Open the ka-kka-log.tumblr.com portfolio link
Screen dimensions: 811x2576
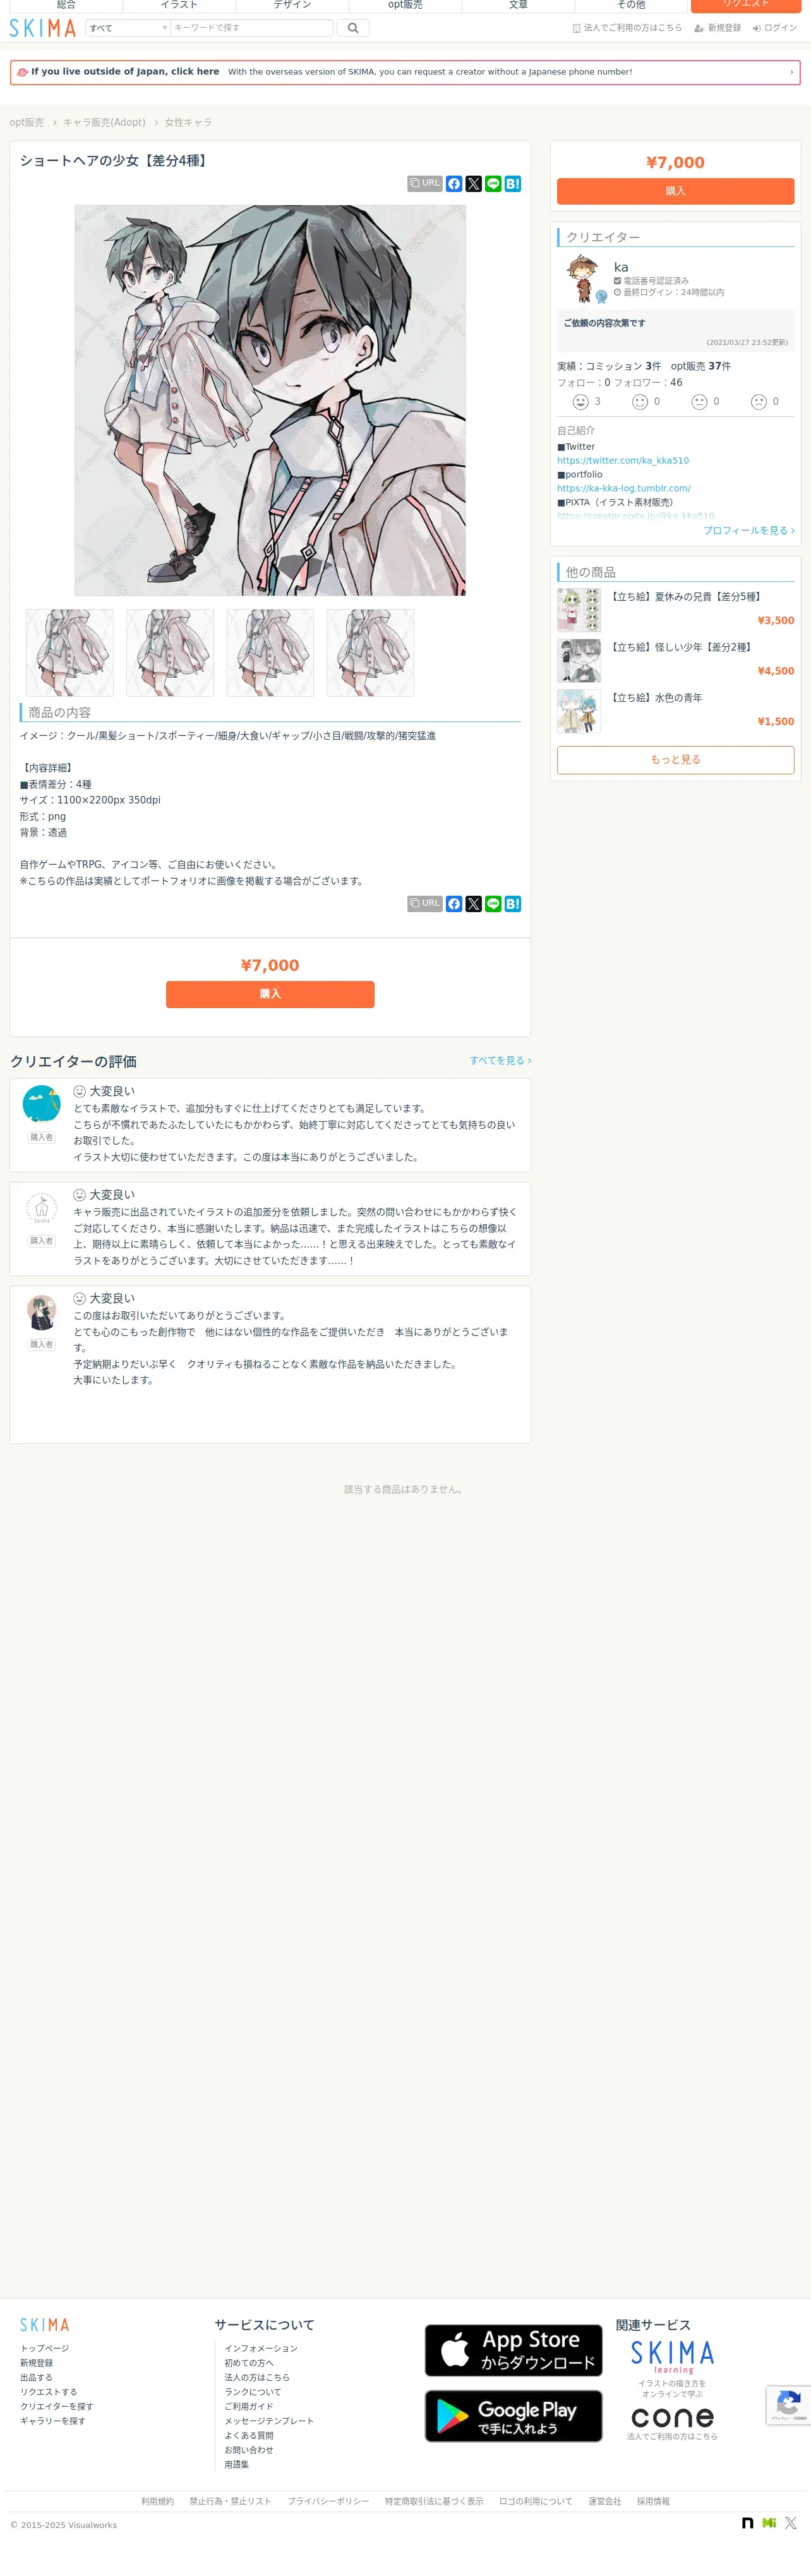624,489
